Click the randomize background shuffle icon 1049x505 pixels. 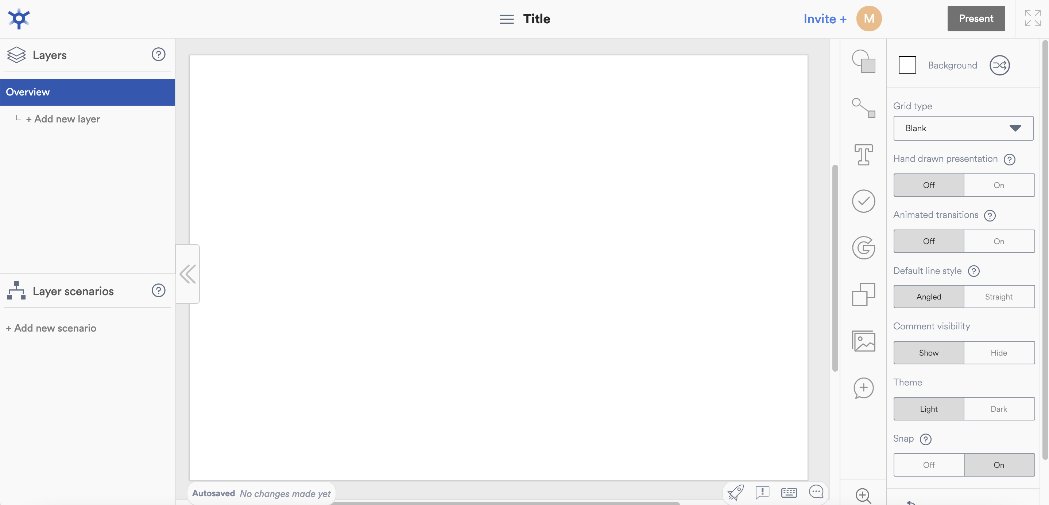pyautogui.click(x=999, y=65)
